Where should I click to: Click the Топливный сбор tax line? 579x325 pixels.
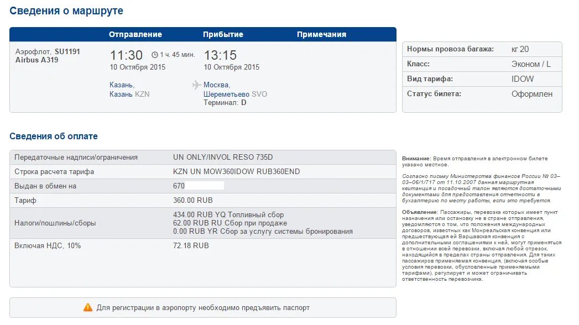point(228,214)
